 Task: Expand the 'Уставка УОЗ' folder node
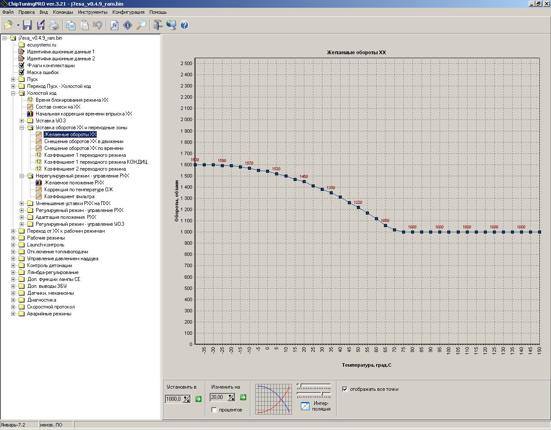(x=22, y=121)
